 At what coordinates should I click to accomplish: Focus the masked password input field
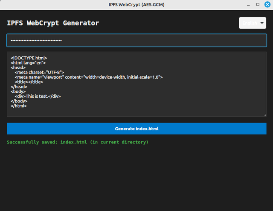coord(136,41)
